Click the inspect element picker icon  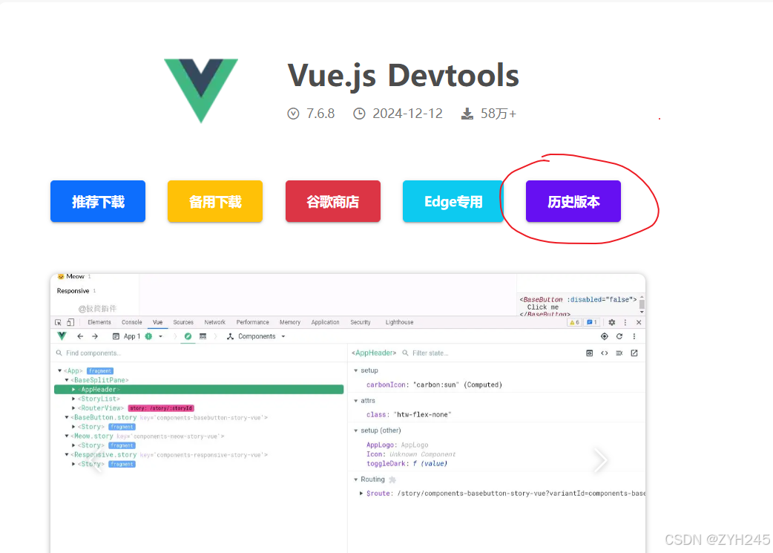(58, 322)
